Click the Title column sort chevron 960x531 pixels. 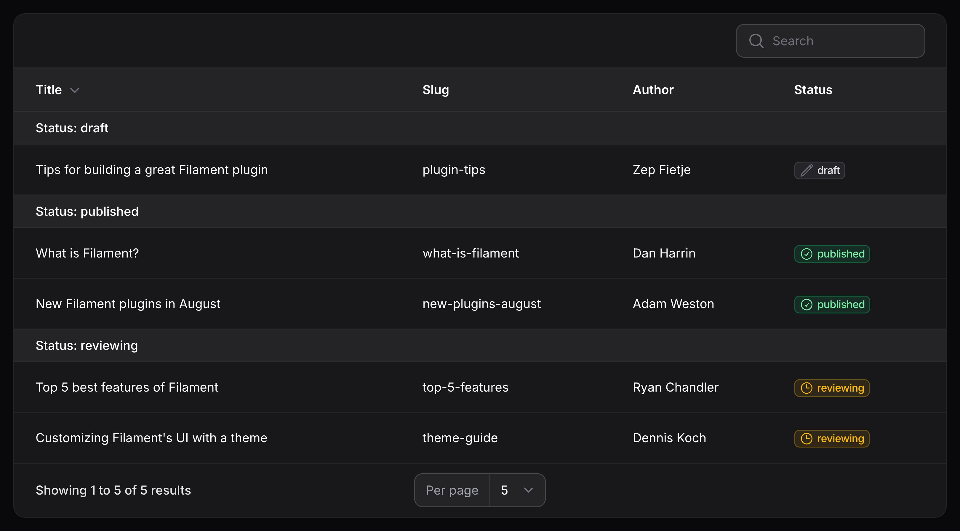coord(75,91)
